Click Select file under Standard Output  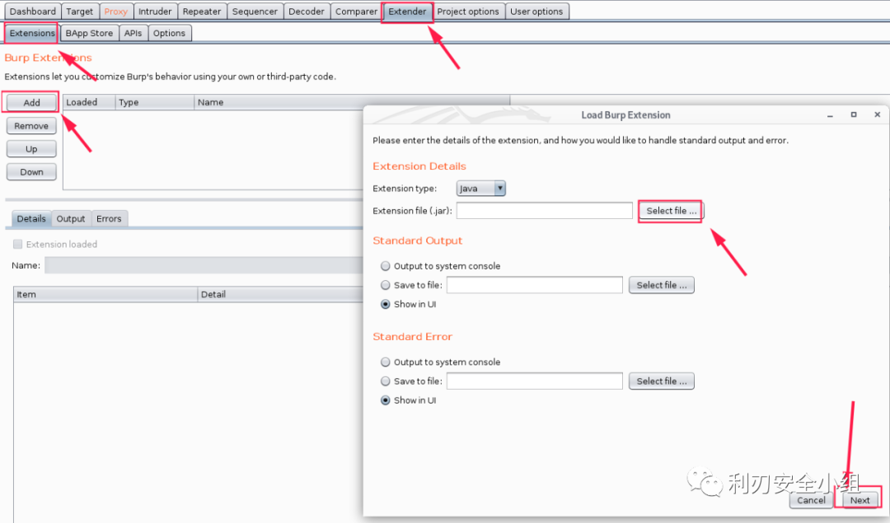pos(661,285)
